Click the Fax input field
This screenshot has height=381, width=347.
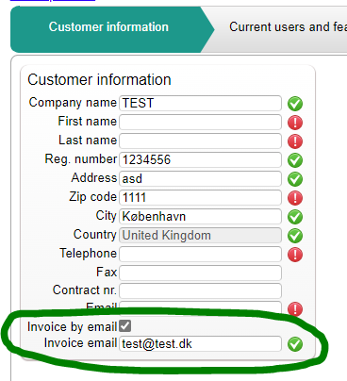pos(200,273)
